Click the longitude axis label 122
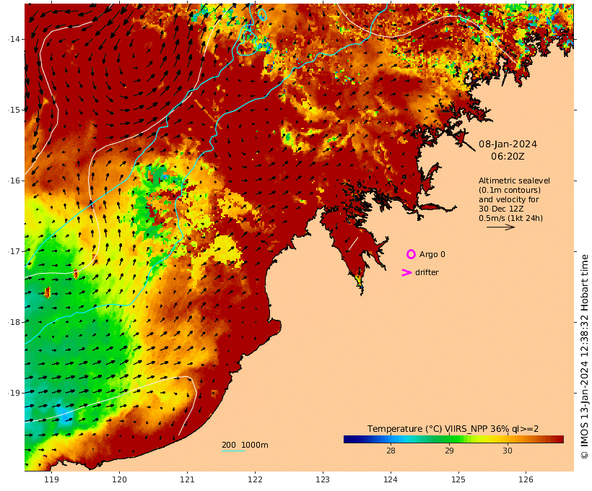Screen dimensions: 592x491 tap(256, 479)
